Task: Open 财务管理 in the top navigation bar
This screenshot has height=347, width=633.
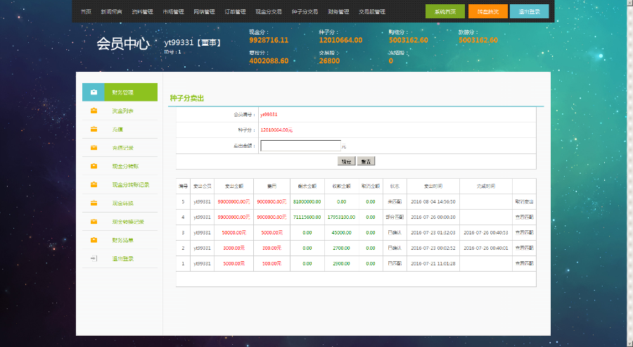Action: tap(338, 12)
